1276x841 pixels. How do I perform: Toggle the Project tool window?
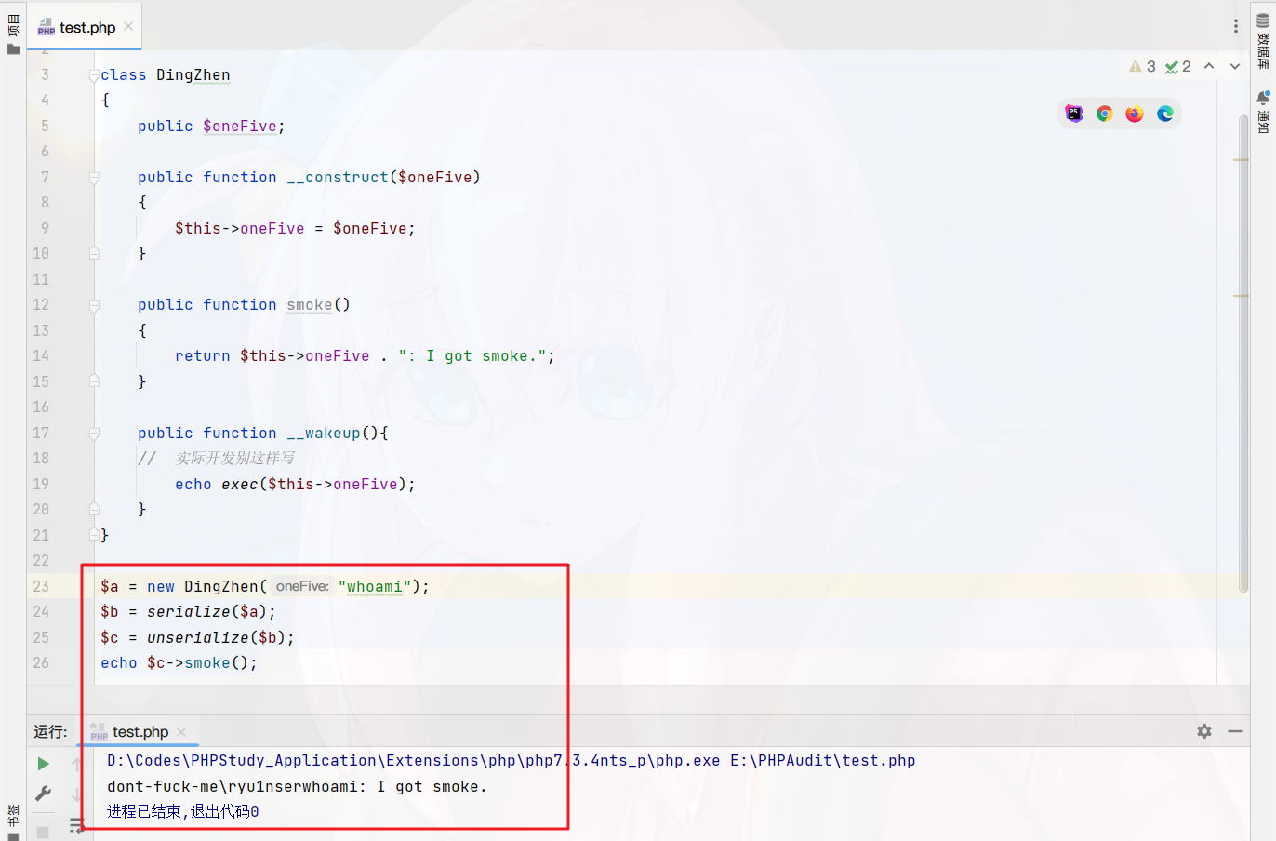[x=13, y=37]
